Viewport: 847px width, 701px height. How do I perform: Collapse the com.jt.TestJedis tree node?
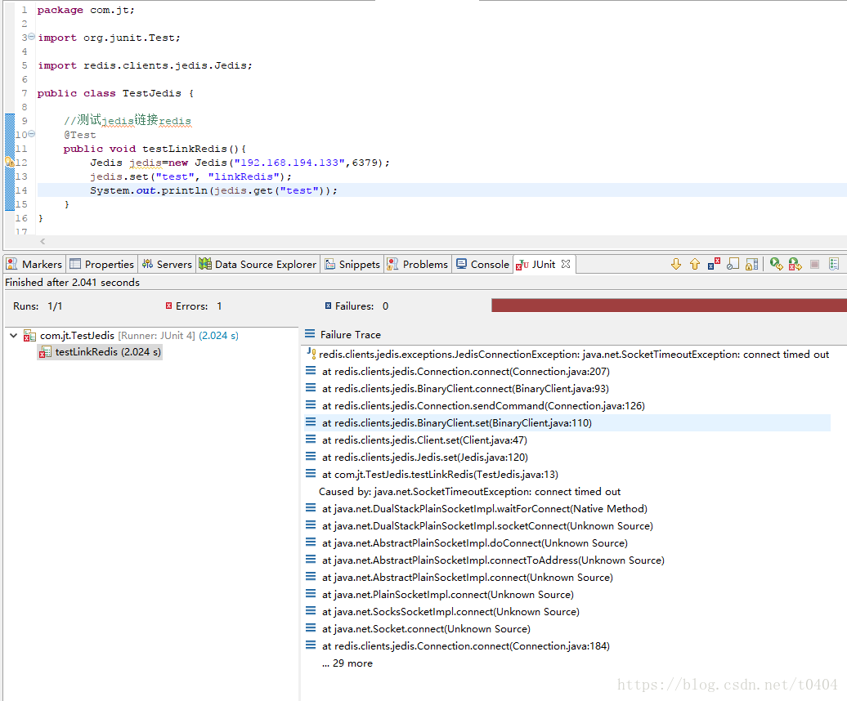click(x=14, y=335)
